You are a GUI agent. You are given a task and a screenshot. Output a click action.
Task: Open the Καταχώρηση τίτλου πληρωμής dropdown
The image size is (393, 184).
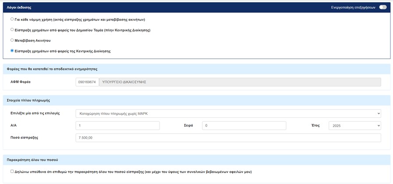(x=228, y=113)
